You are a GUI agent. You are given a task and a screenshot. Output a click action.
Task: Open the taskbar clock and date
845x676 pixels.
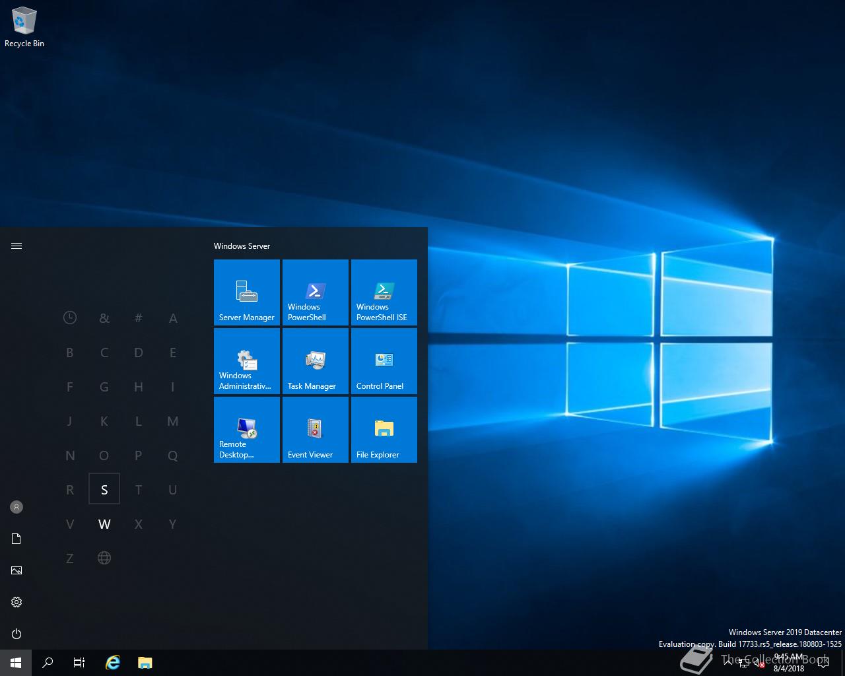pos(789,663)
